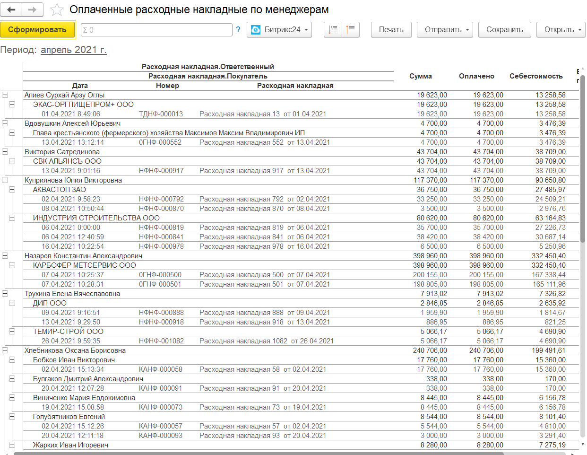Screen dimensions: 587x455
Task: Click the forward navigation arrow
Action: pyautogui.click(x=33, y=9)
